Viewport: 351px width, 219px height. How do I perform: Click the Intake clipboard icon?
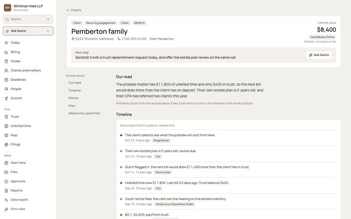[6, 61]
